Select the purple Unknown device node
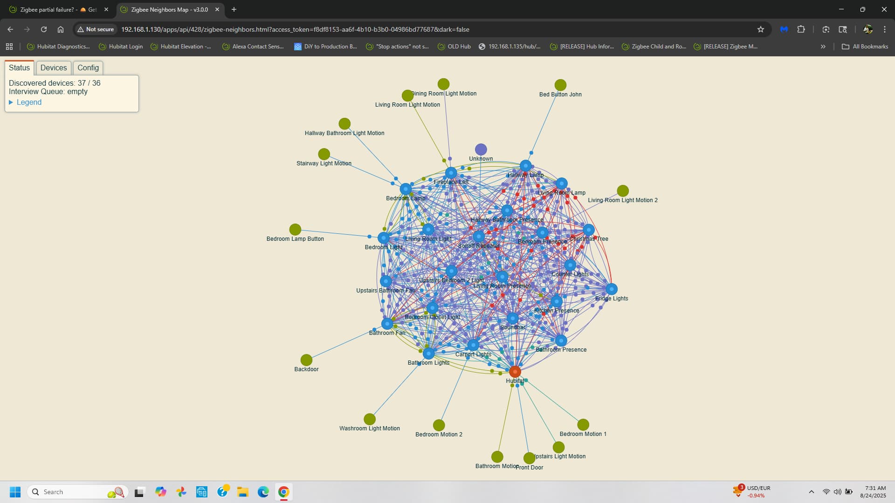This screenshot has height=503, width=895. [481, 149]
